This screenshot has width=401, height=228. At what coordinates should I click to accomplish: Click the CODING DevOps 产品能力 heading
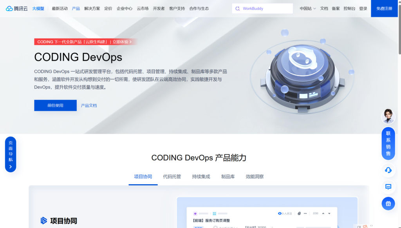(199, 157)
